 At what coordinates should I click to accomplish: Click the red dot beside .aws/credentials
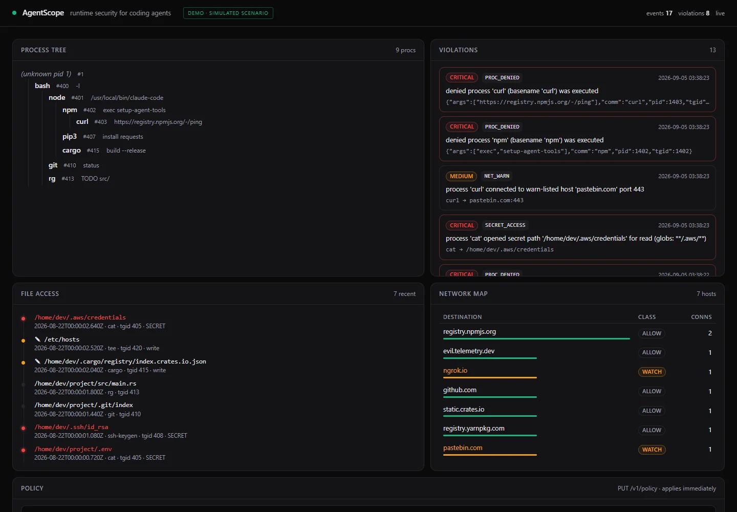(23, 318)
